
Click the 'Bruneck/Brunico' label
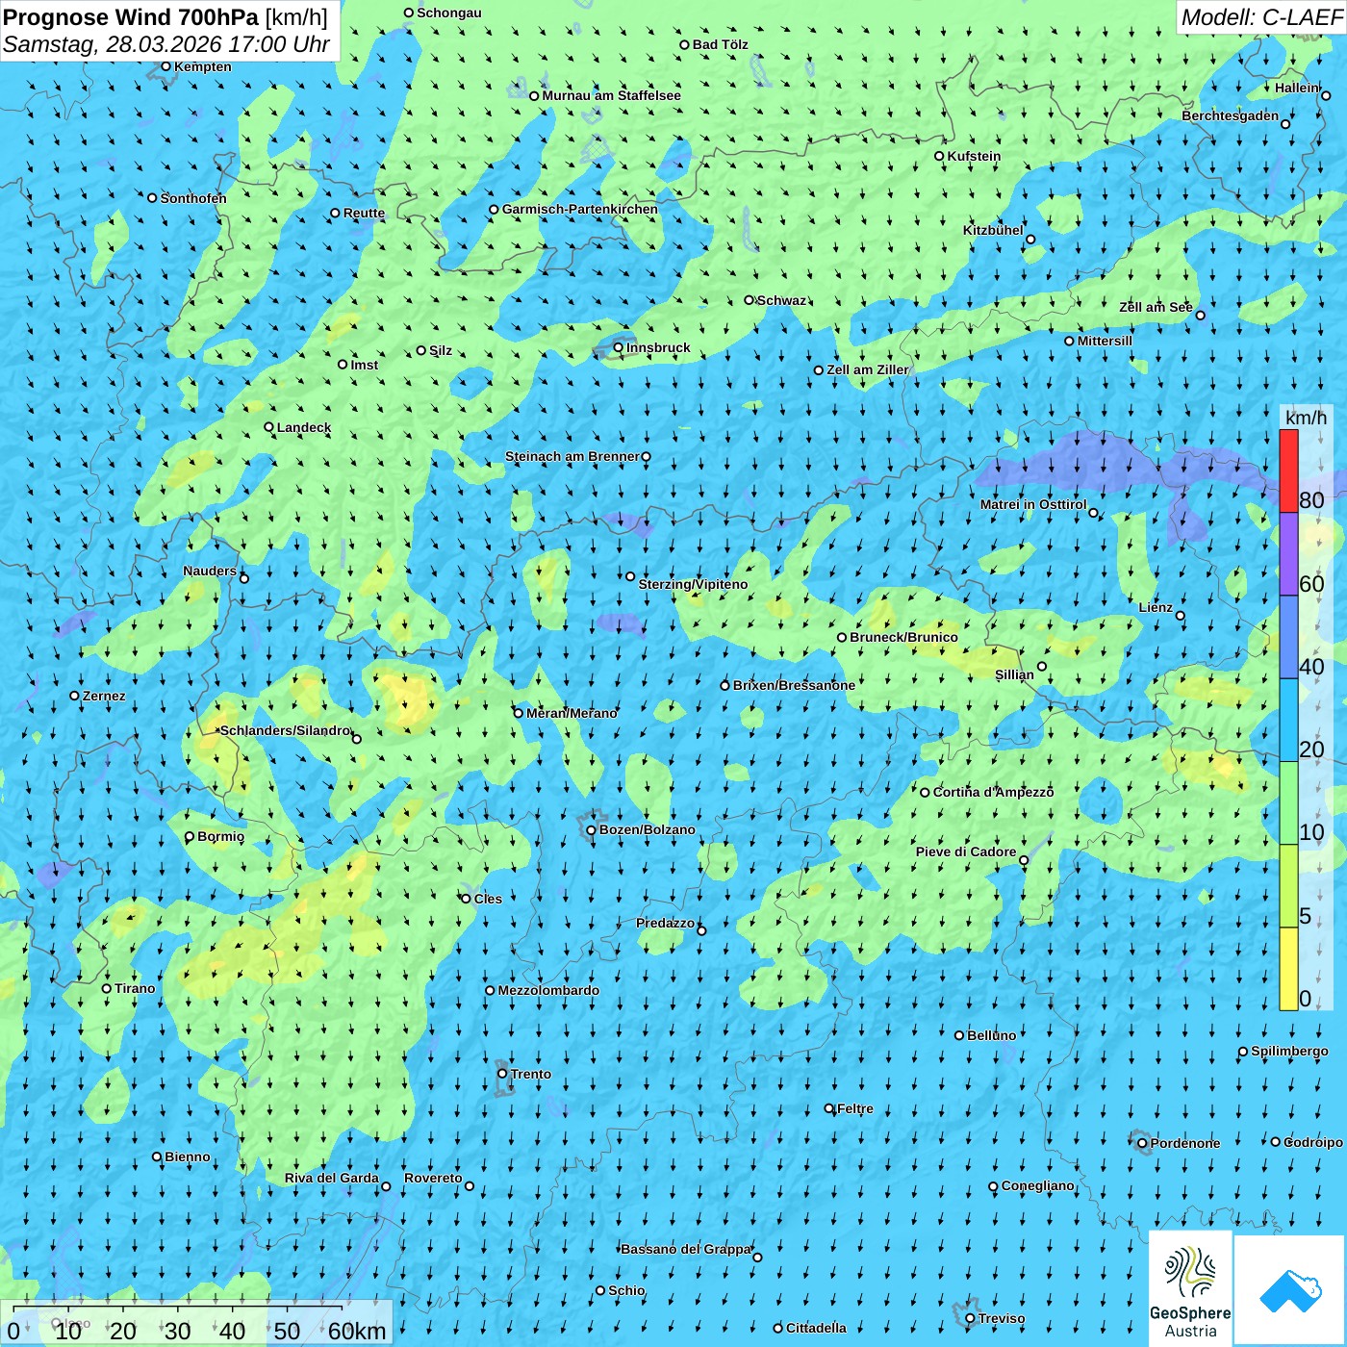click(903, 637)
